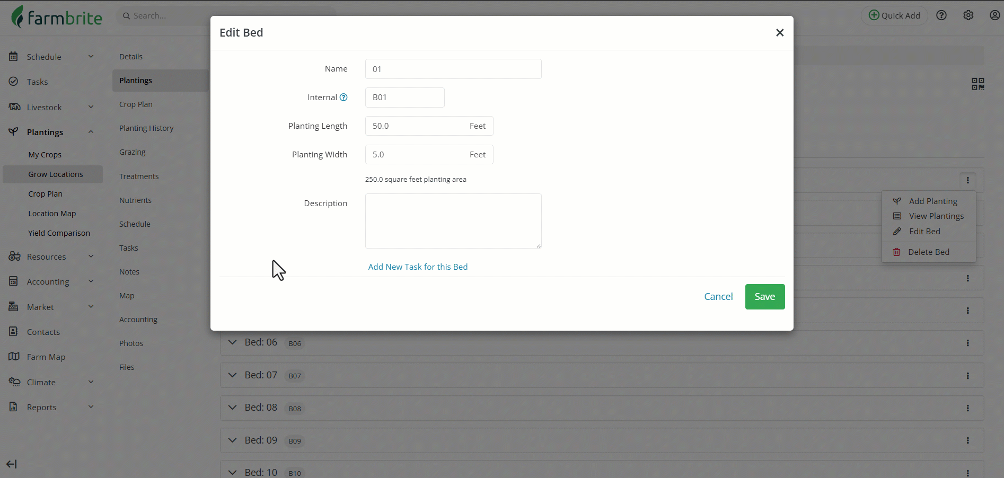Save the bed changes
The width and height of the screenshot is (1004, 478).
pyautogui.click(x=765, y=297)
